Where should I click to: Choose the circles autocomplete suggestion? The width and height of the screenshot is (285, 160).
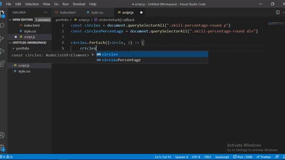point(152,54)
